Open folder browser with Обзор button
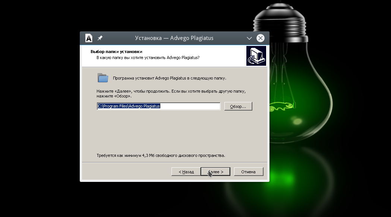 pos(238,106)
